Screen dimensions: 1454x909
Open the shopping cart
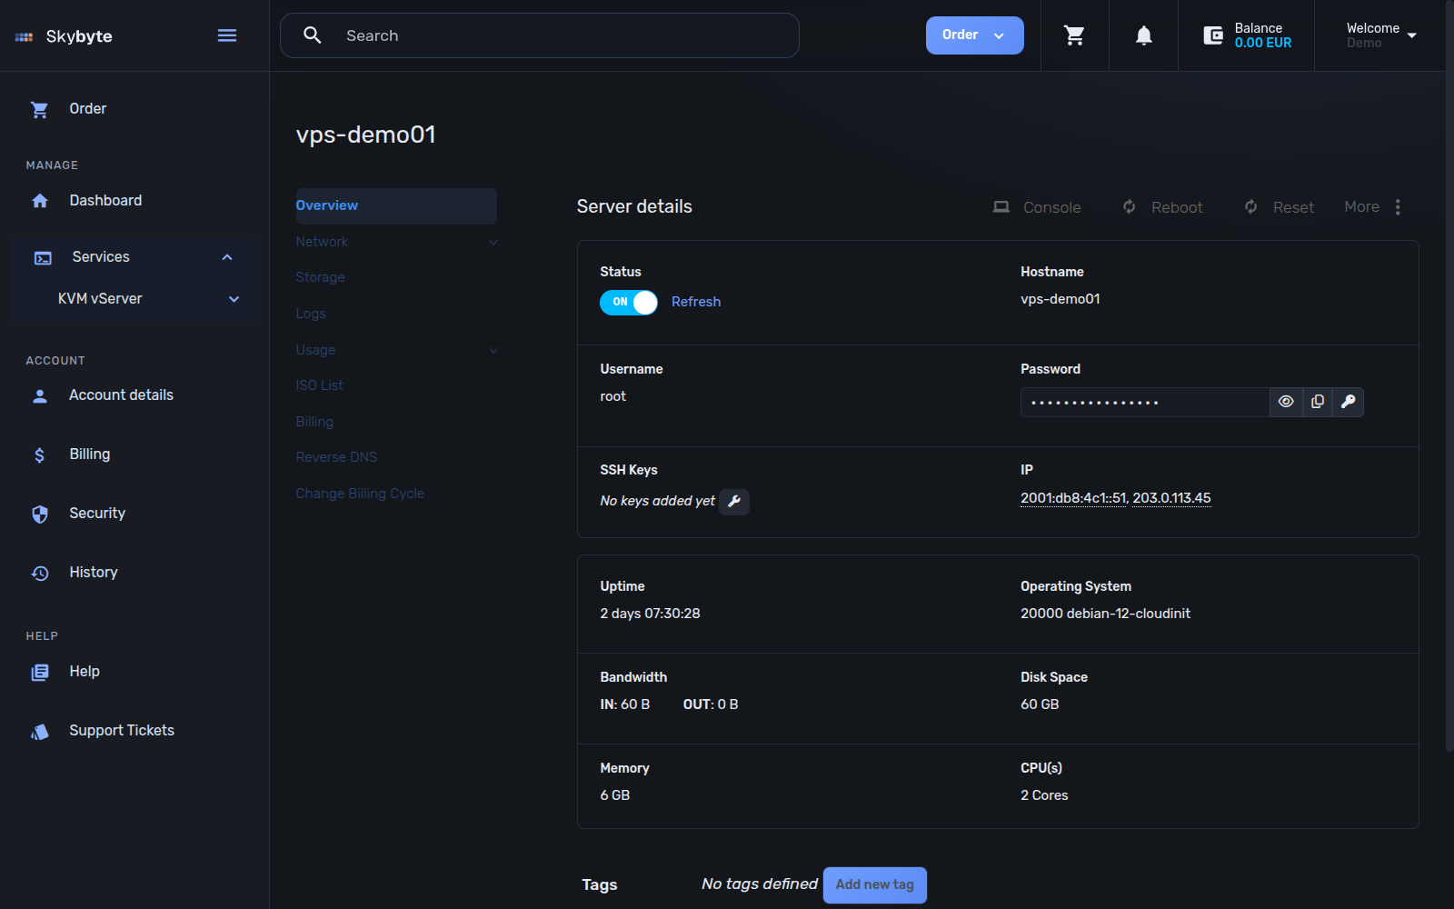(1074, 35)
